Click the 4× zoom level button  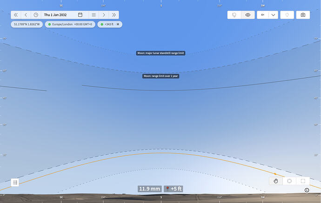point(263,15)
